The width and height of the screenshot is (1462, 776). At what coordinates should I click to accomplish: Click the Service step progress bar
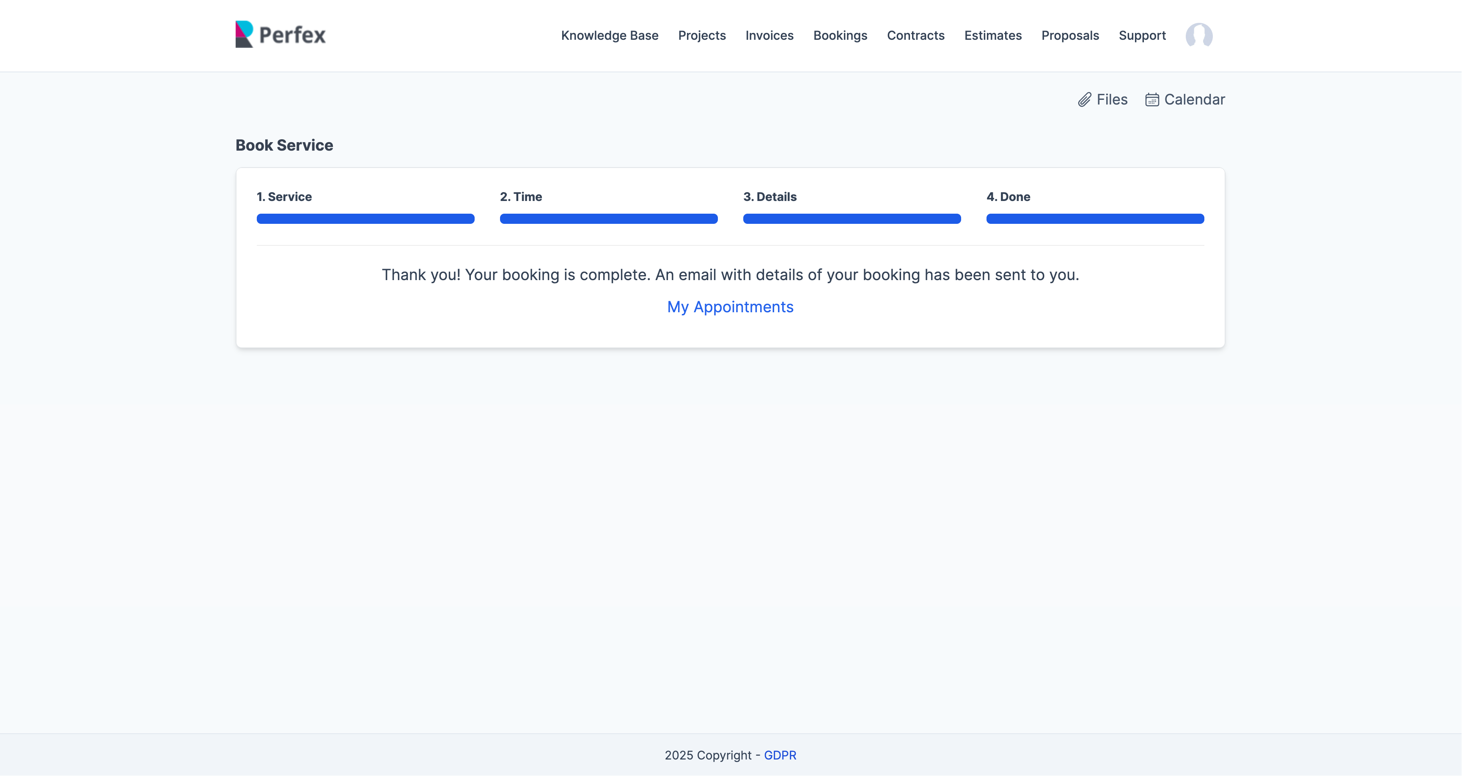click(x=365, y=219)
